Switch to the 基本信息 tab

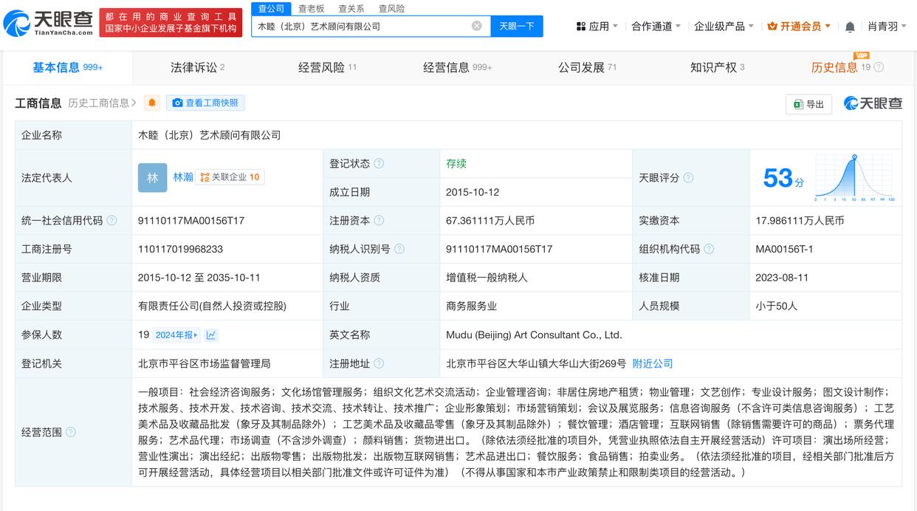[68, 67]
